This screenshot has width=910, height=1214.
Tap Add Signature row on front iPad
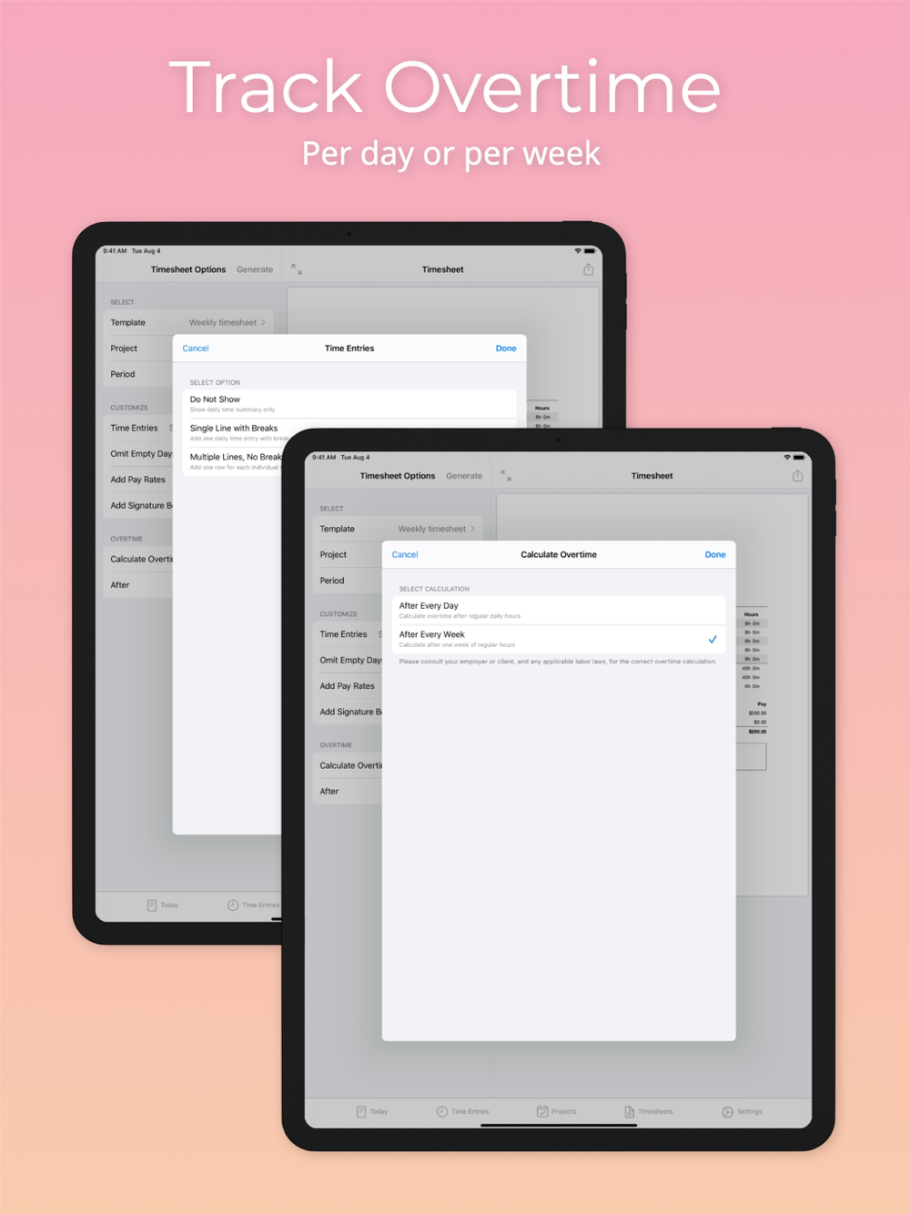[x=348, y=712]
